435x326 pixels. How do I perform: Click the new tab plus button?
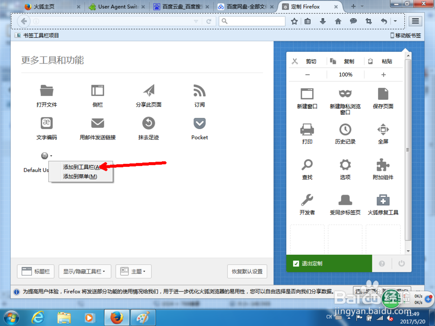point(353,7)
